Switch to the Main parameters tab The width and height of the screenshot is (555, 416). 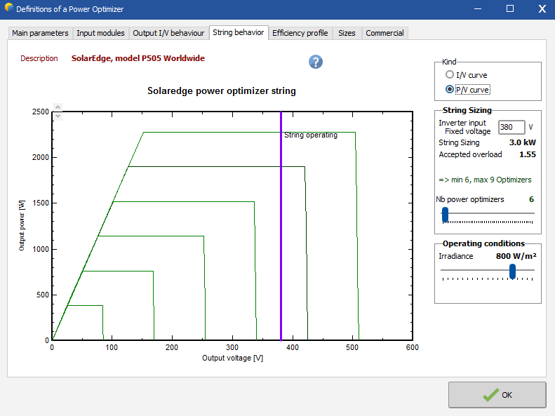(40, 33)
